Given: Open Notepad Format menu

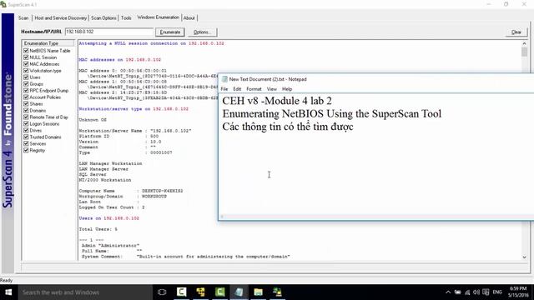Looking at the screenshot, I should 254,89.
